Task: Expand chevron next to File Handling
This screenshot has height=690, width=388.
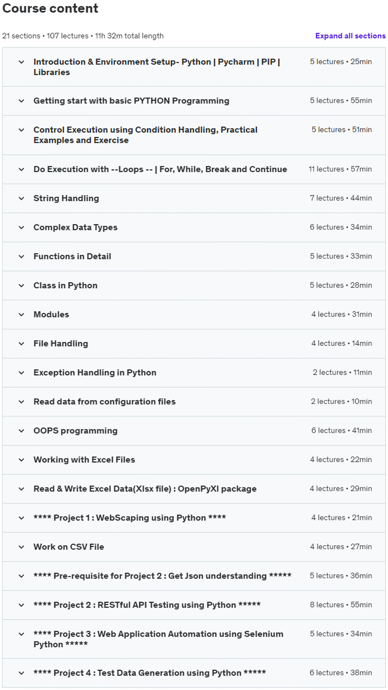Action: pos(21,343)
